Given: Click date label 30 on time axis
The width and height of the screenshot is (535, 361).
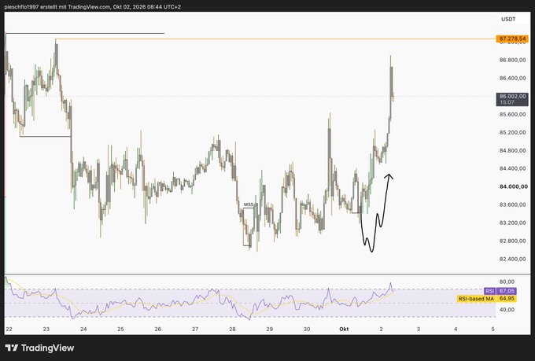Looking at the screenshot, I should click(307, 330).
